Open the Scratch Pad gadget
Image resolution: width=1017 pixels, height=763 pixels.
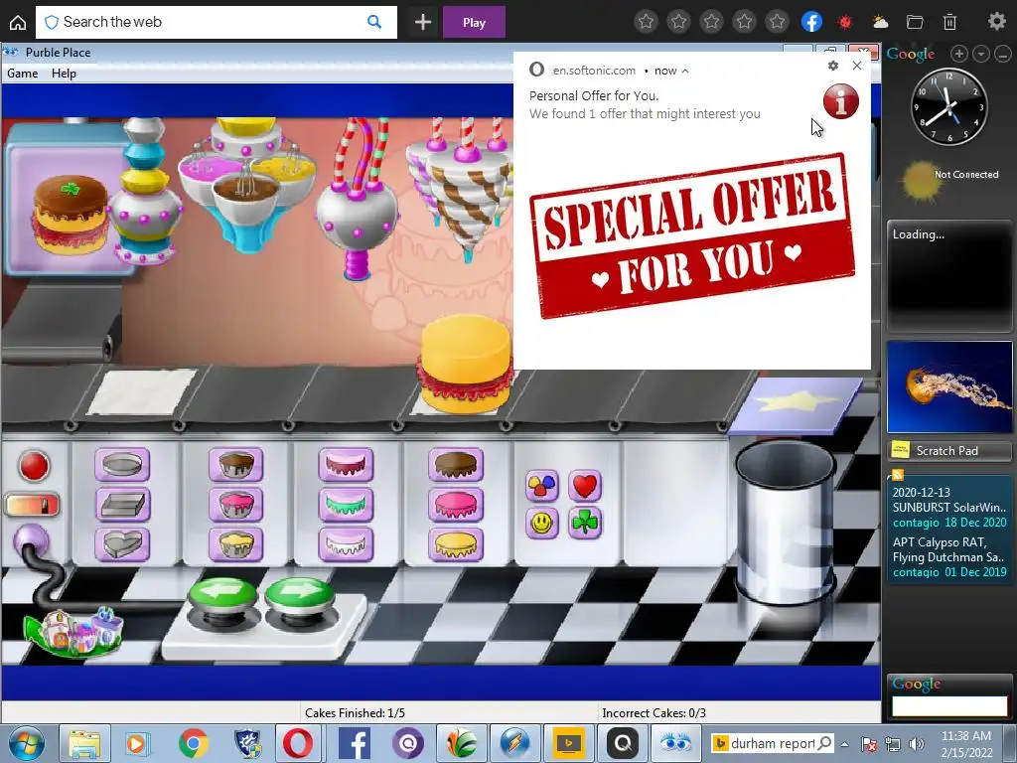pyautogui.click(x=948, y=450)
